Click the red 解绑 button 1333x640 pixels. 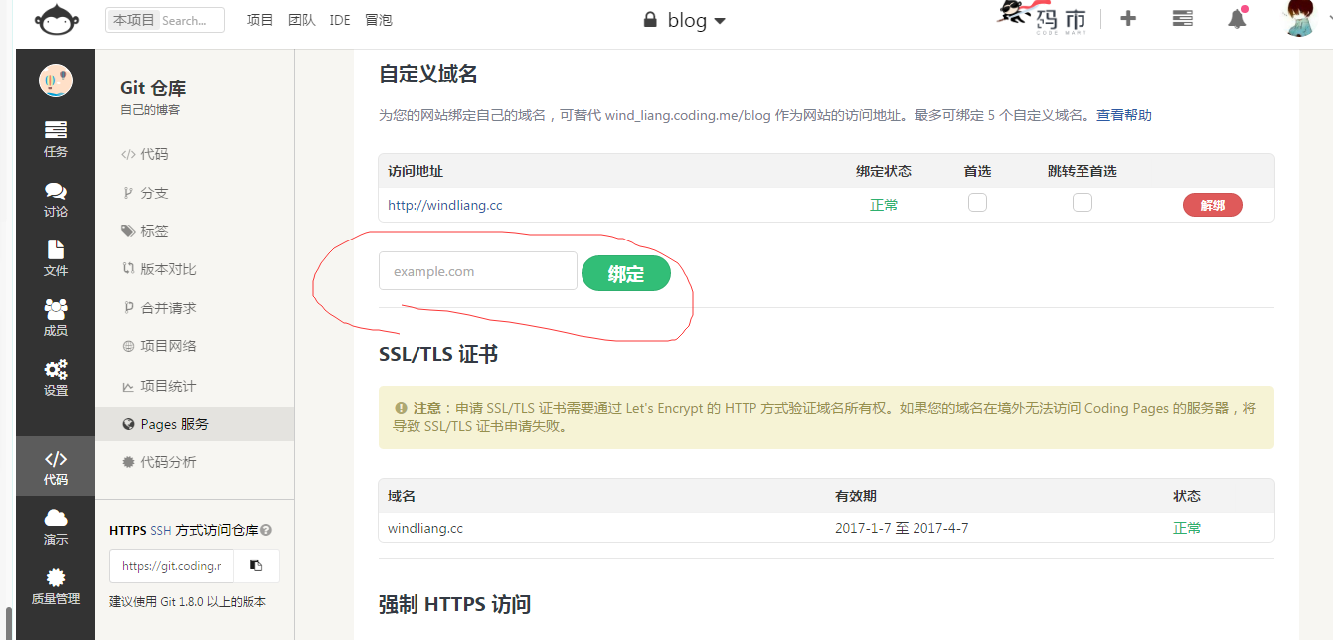(x=1212, y=206)
